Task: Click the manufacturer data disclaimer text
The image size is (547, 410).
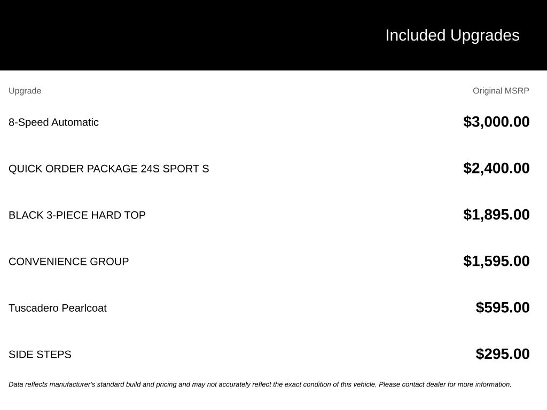Action: [260, 384]
